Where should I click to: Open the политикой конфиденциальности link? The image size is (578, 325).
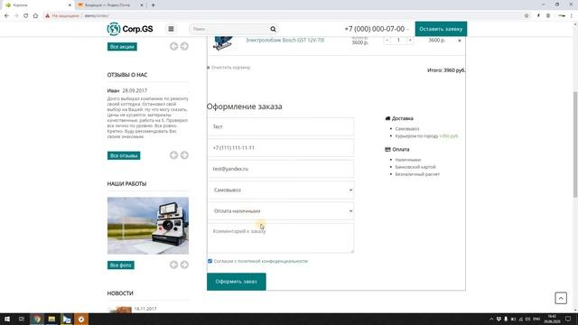click(x=274, y=261)
